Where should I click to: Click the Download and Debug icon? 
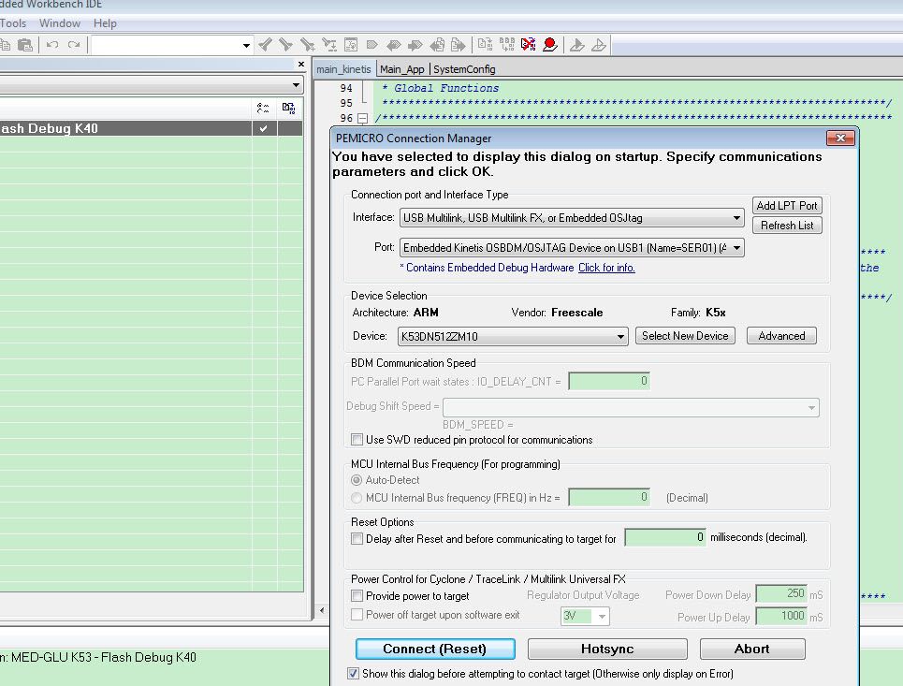click(x=577, y=45)
